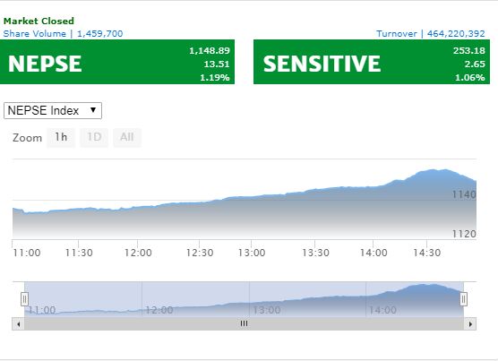Click the left navigator range handle
The height and width of the screenshot is (361, 498).
(x=24, y=299)
